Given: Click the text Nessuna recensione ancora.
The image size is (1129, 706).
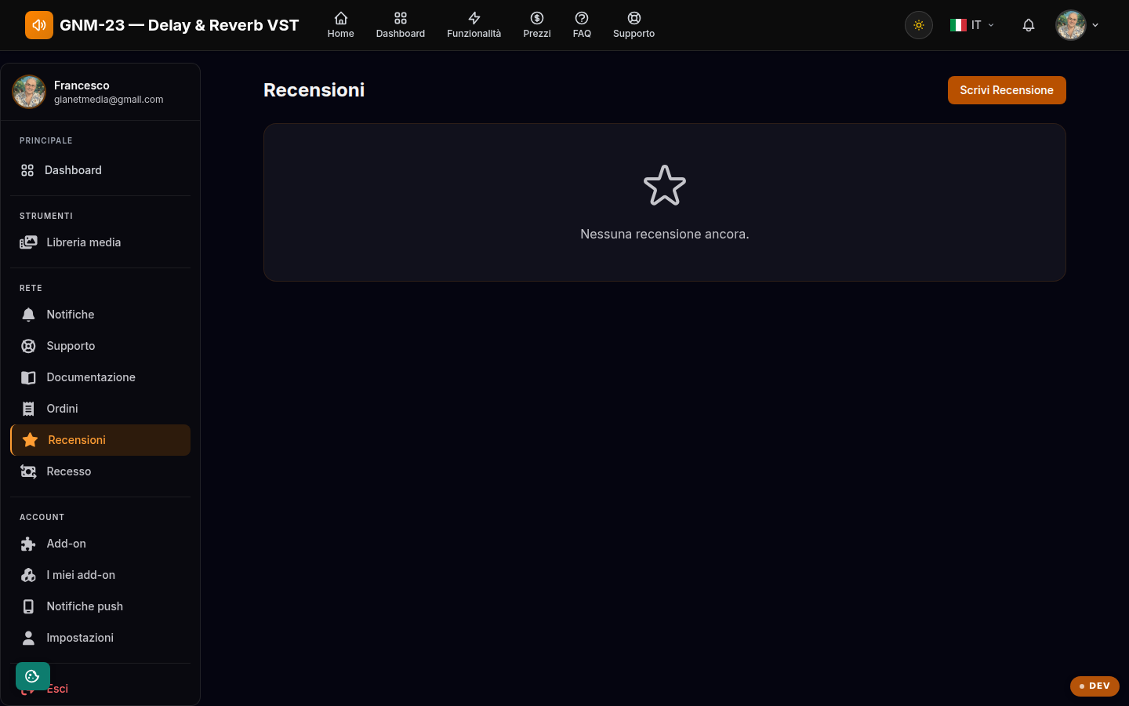Looking at the screenshot, I should pos(665,234).
